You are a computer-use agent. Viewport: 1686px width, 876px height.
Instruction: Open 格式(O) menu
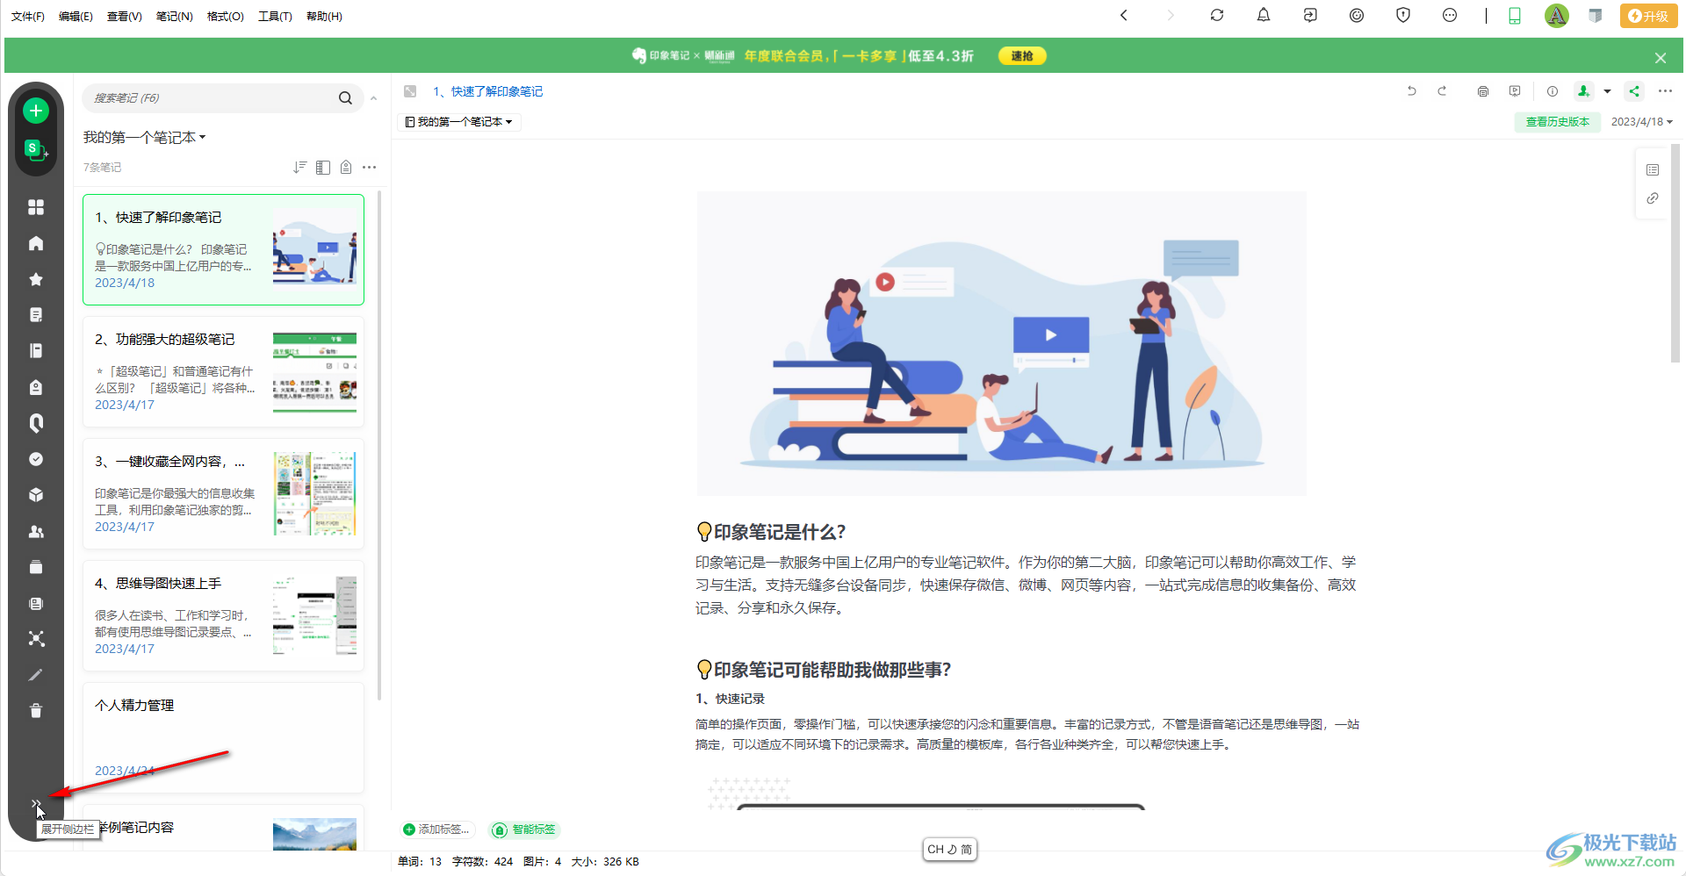click(x=226, y=17)
